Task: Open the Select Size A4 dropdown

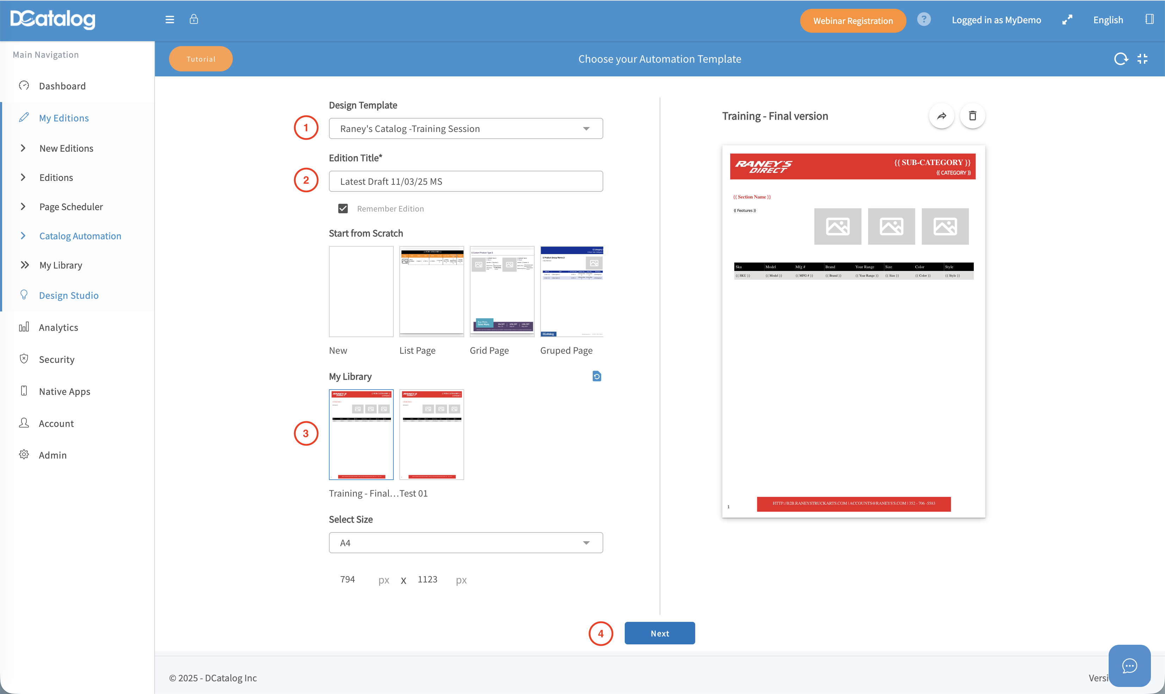Action: pos(466,542)
